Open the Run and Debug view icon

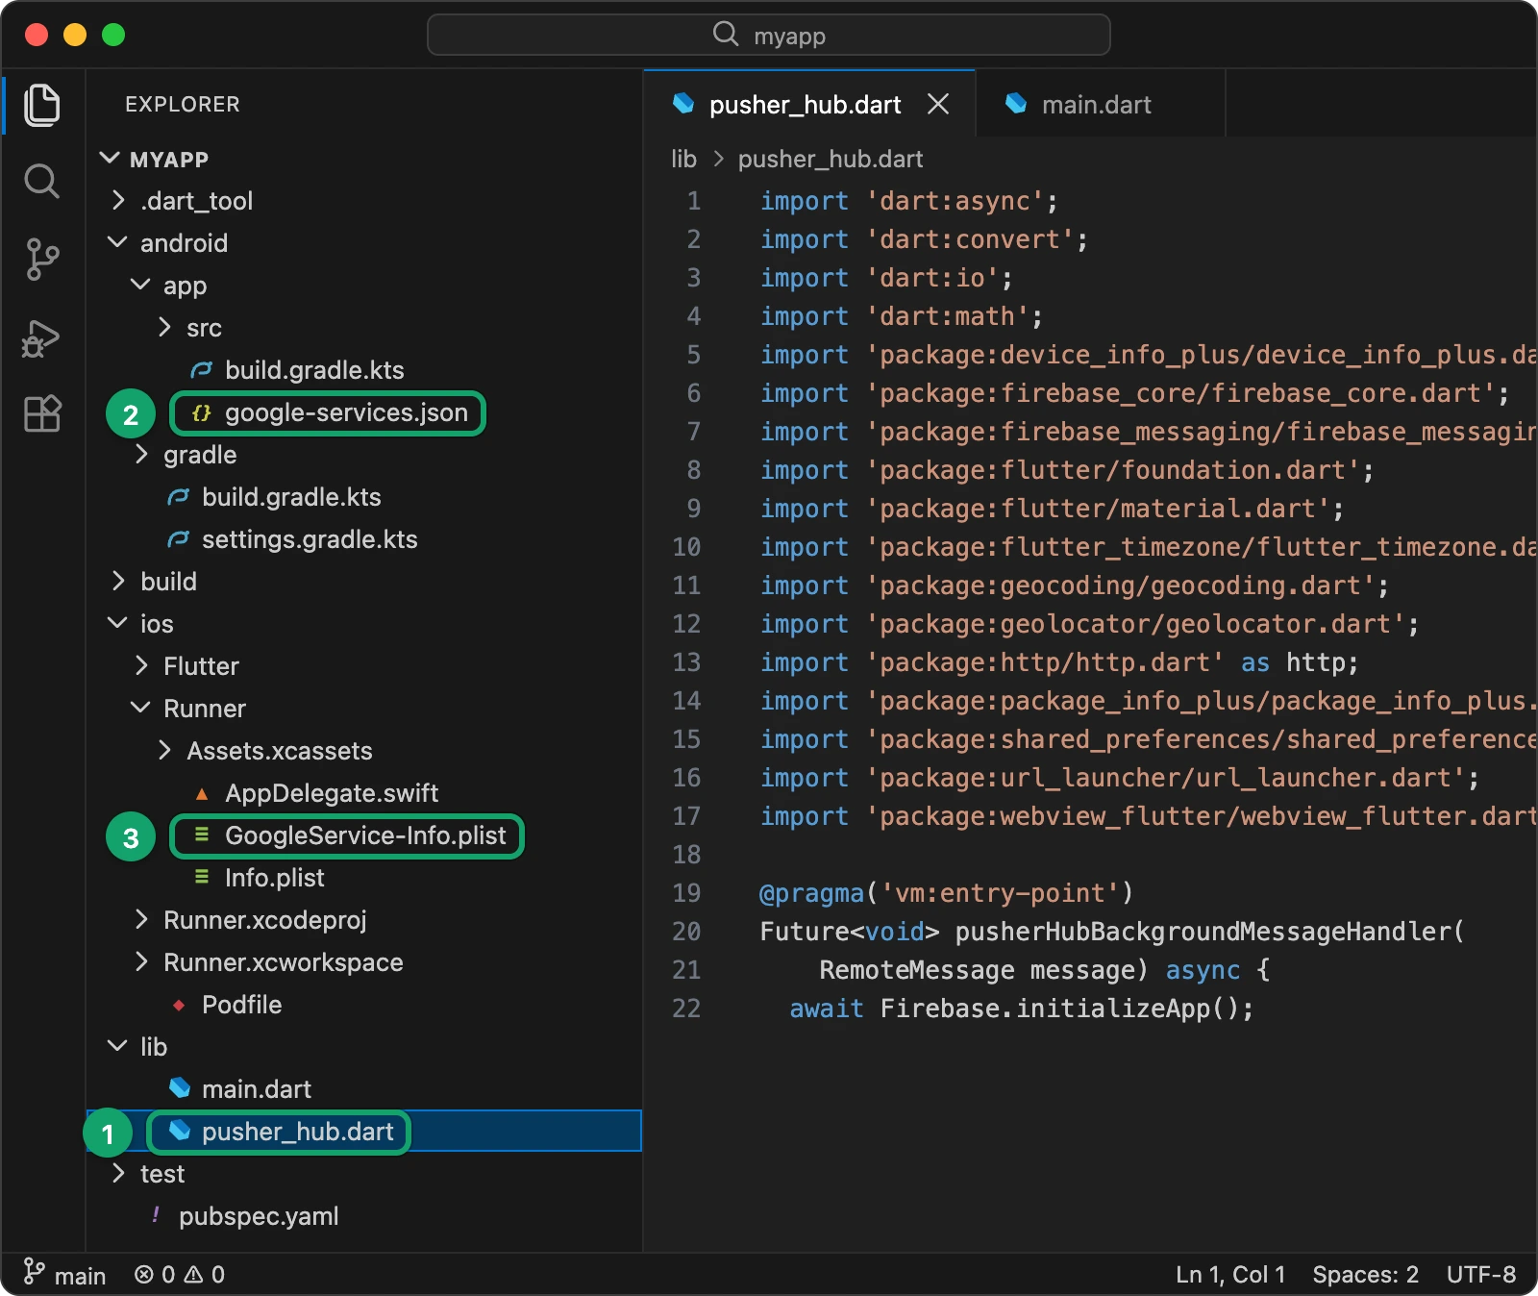coord(41,337)
